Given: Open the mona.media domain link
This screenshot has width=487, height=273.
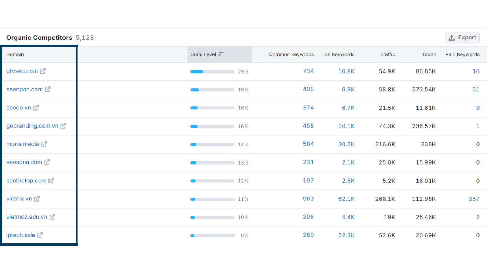Looking at the screenshot, I should point(23,144).
